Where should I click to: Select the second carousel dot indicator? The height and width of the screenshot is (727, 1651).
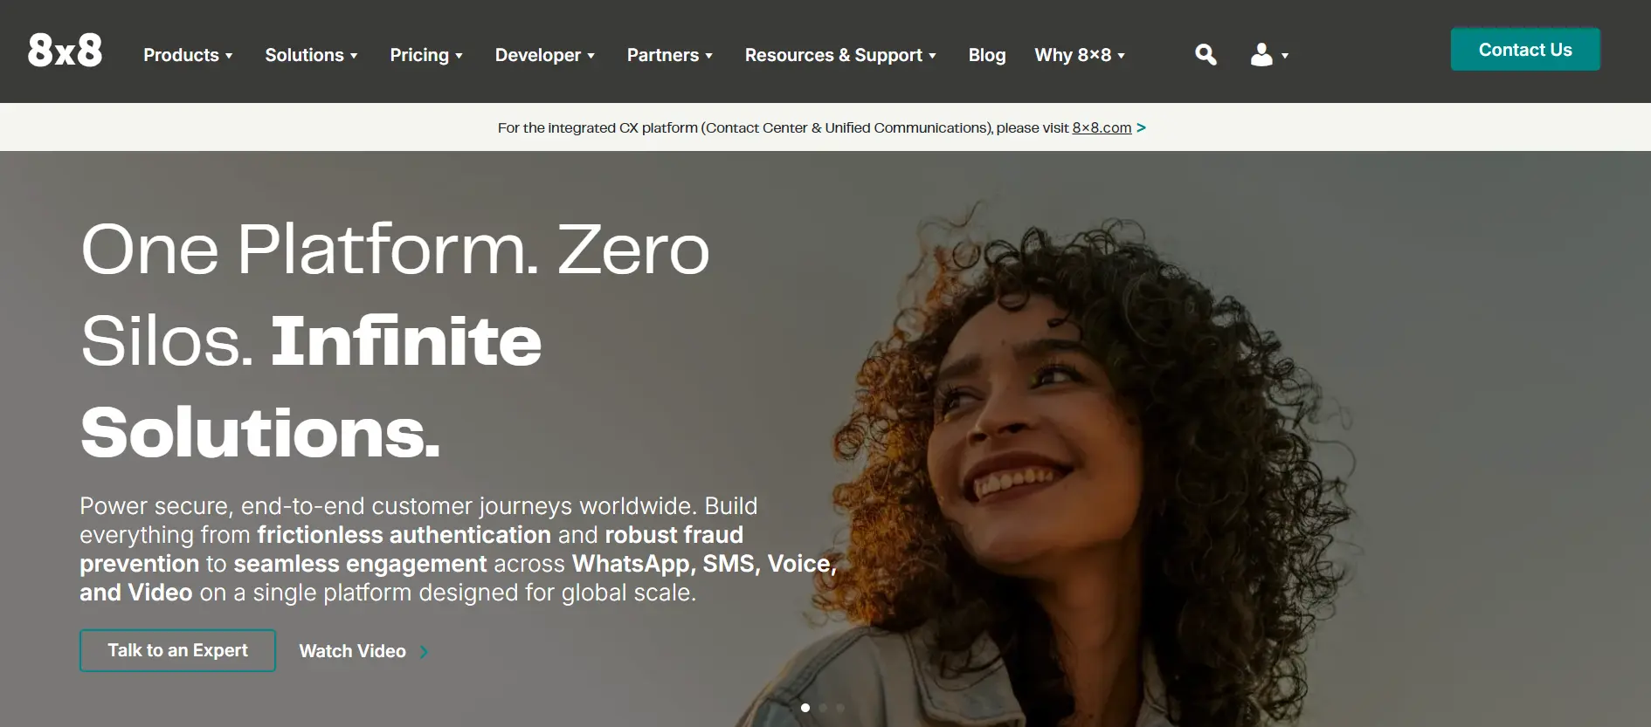click(823, 708)
